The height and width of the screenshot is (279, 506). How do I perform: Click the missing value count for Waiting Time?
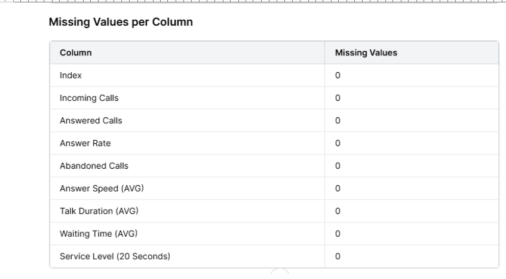[338, 234]
